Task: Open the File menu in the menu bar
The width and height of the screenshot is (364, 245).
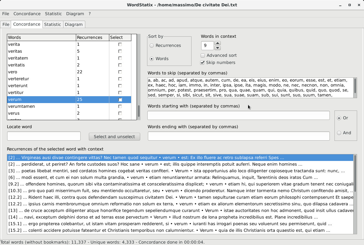Action: pyautogui.click(x=6, y=14)
